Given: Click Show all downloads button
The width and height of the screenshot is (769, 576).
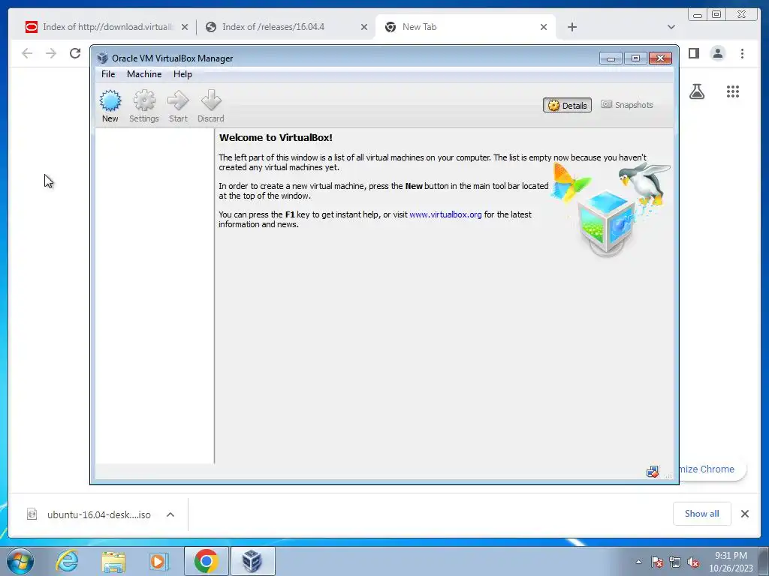Looking at the screenshot, I should pyautogui.click(x=702, y=514).
